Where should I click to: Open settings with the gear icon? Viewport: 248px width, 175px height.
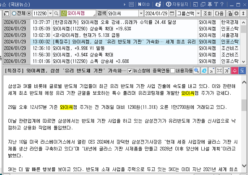236,13
